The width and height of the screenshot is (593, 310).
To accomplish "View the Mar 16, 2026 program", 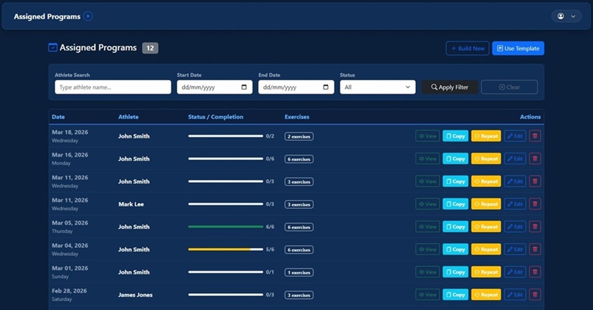I will click(427, 159).
